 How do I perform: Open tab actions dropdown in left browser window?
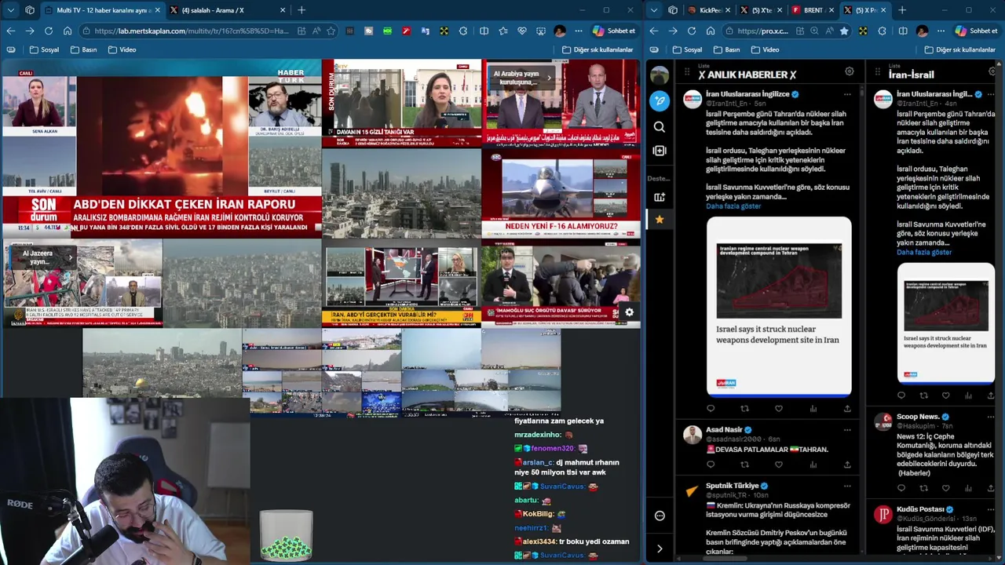coord(10,10)
